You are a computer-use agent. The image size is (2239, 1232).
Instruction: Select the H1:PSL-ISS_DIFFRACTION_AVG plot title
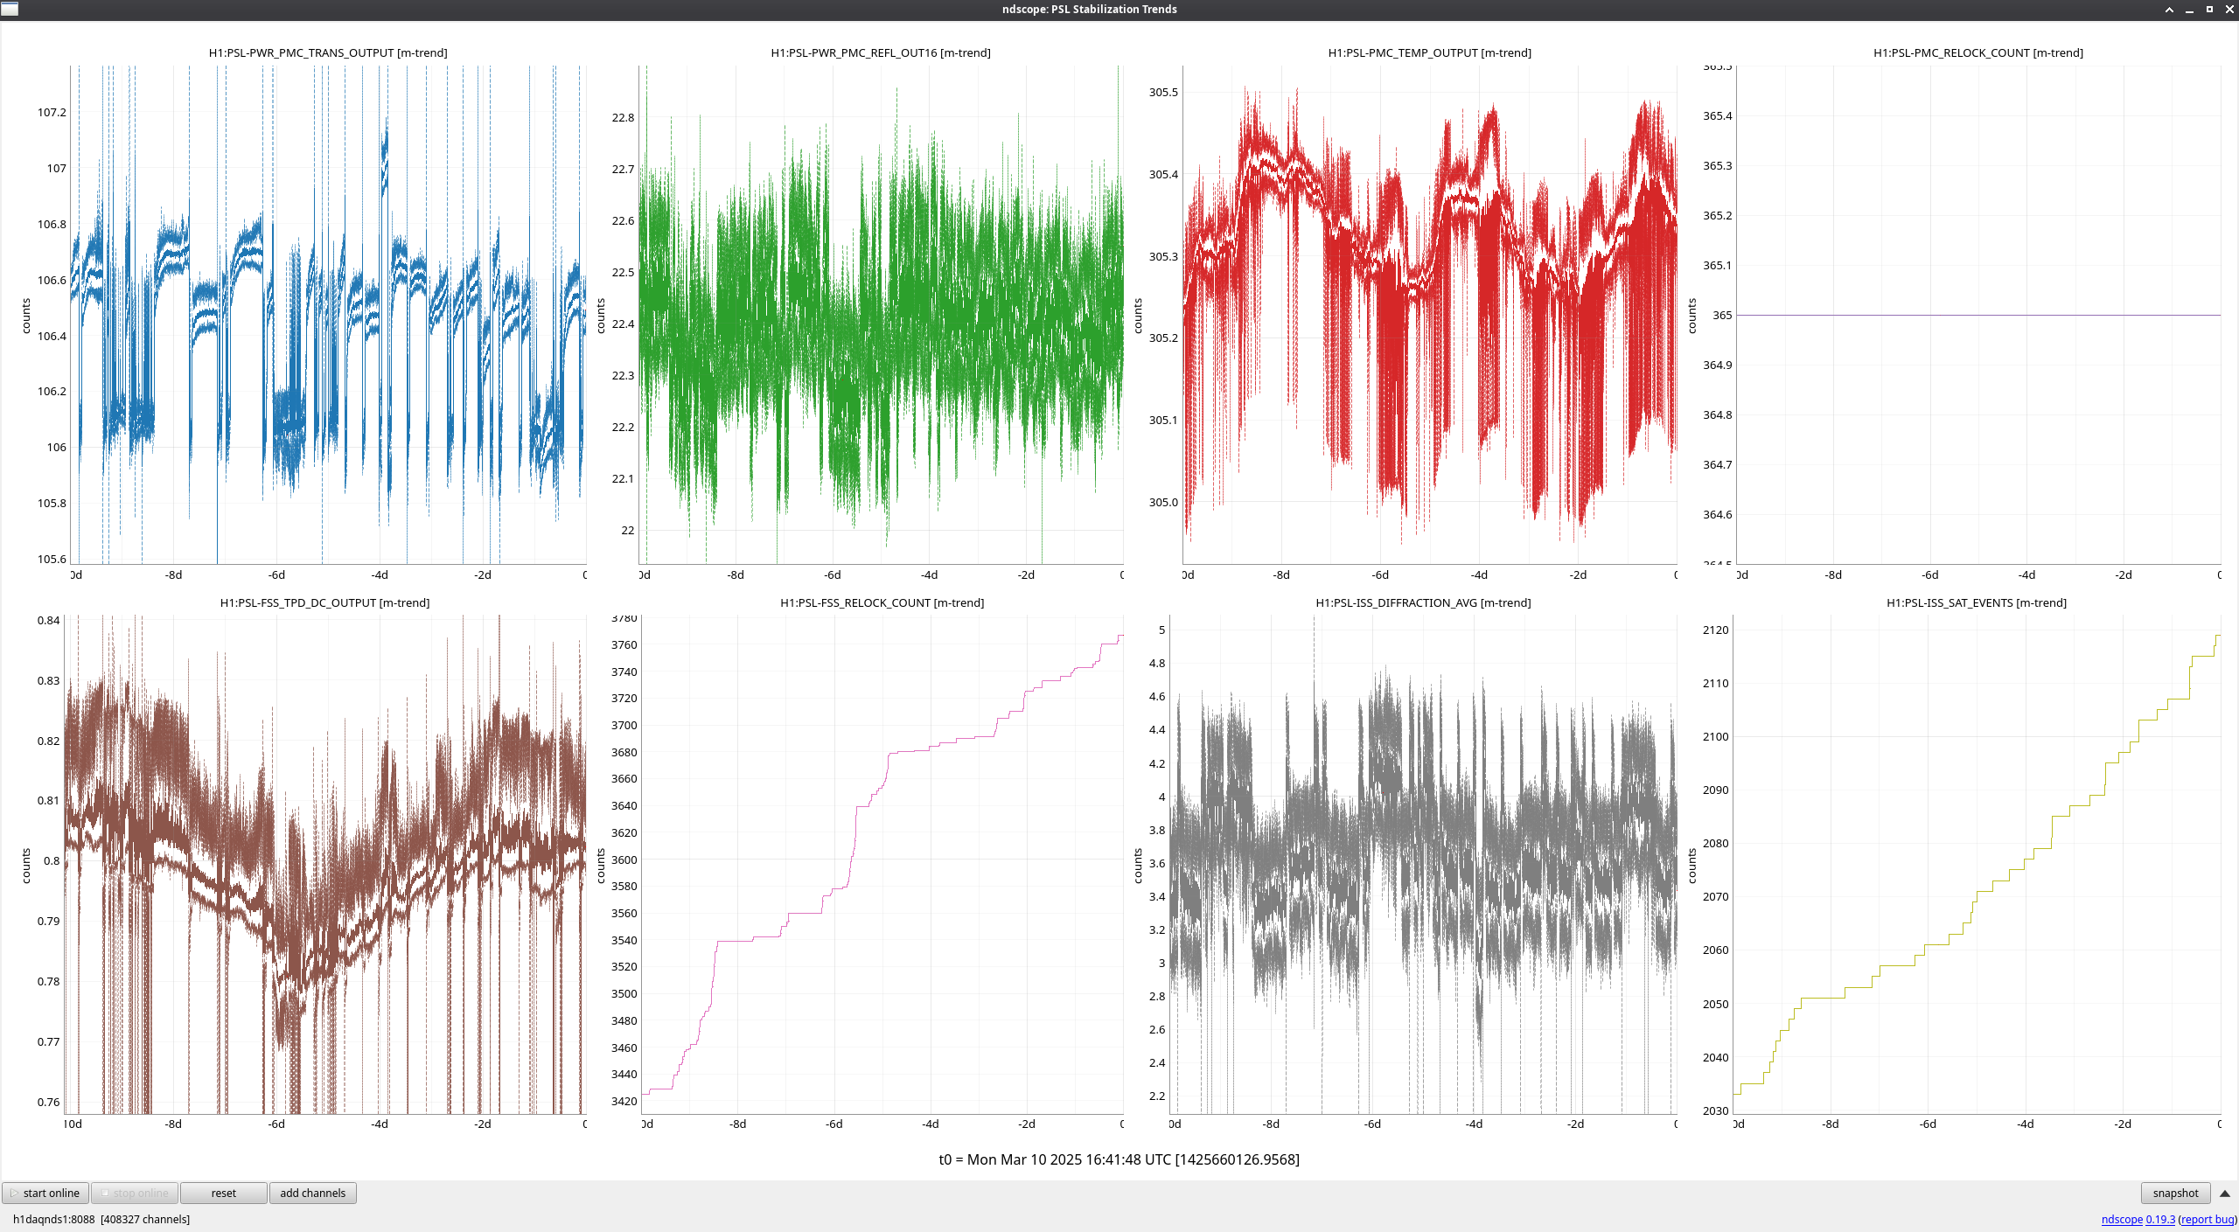point(1423,602)
